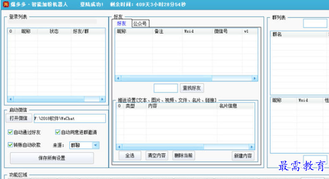Screen dimensions: 329x179
Task: Click 名片信息 column header in push settings
Action: click(235, 106)
